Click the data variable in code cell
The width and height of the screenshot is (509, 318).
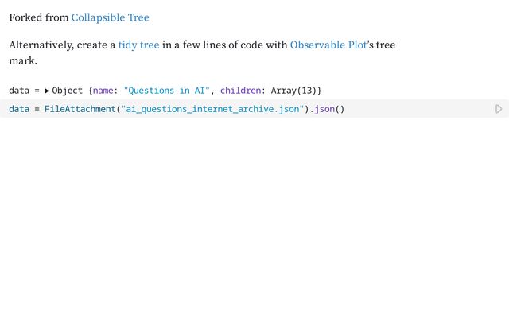[x=19, y=109]
